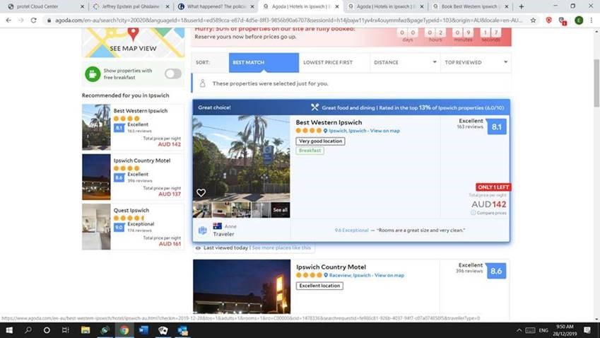Go back with the browser back arrow
This screenshot has height=338, width=600.
click(x=8, y=21)
